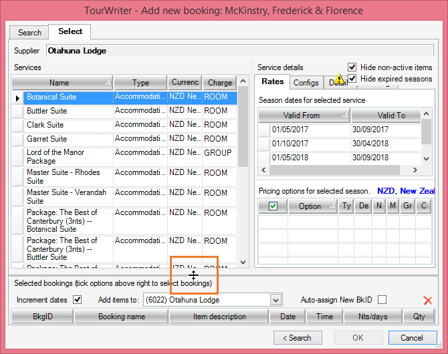Uncheck Hide expired seasons
The height and width of the screenshot is (354, 448).
pos(352,79)
